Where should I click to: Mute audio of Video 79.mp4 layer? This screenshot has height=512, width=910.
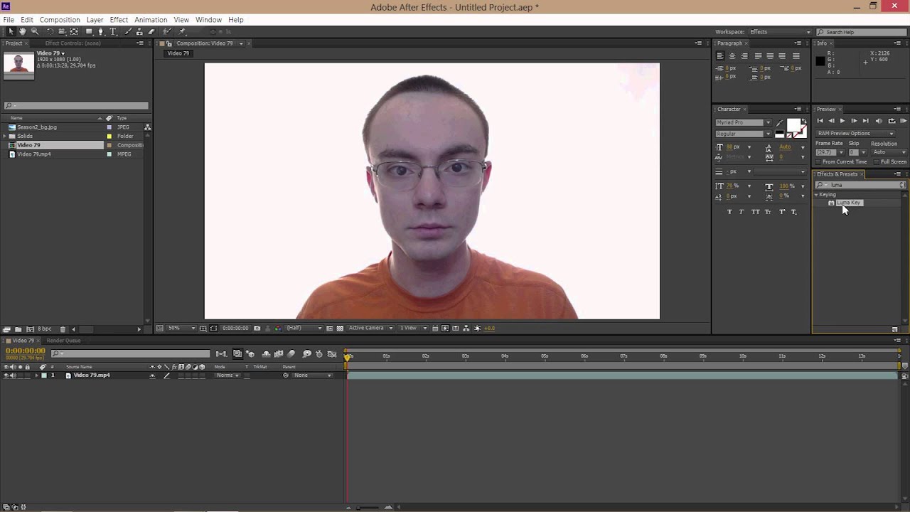(12, 375)
